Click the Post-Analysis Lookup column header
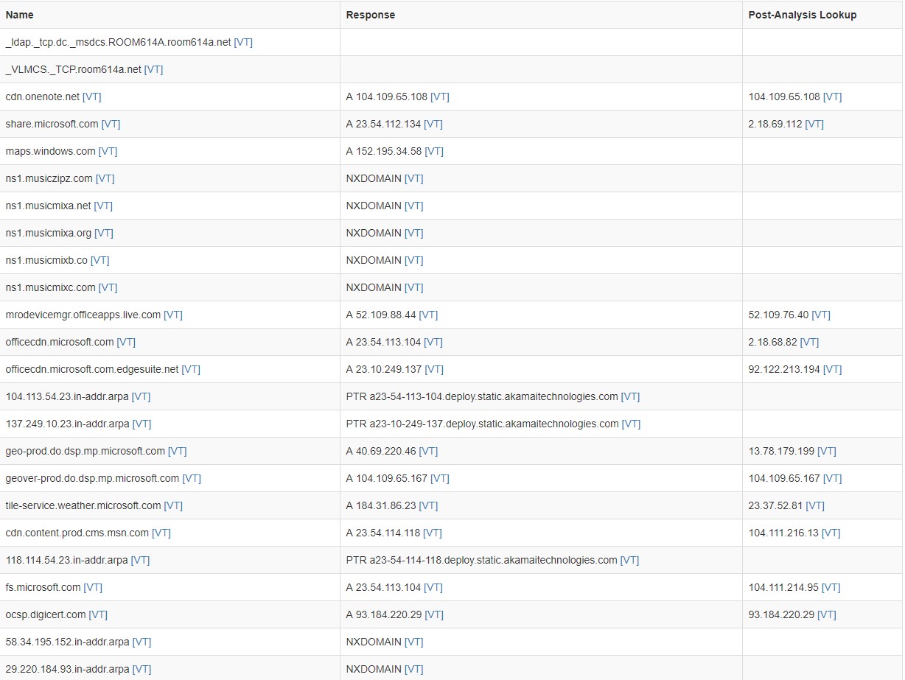905x680 pixels. pyautogui.click(x=803, y=14)
